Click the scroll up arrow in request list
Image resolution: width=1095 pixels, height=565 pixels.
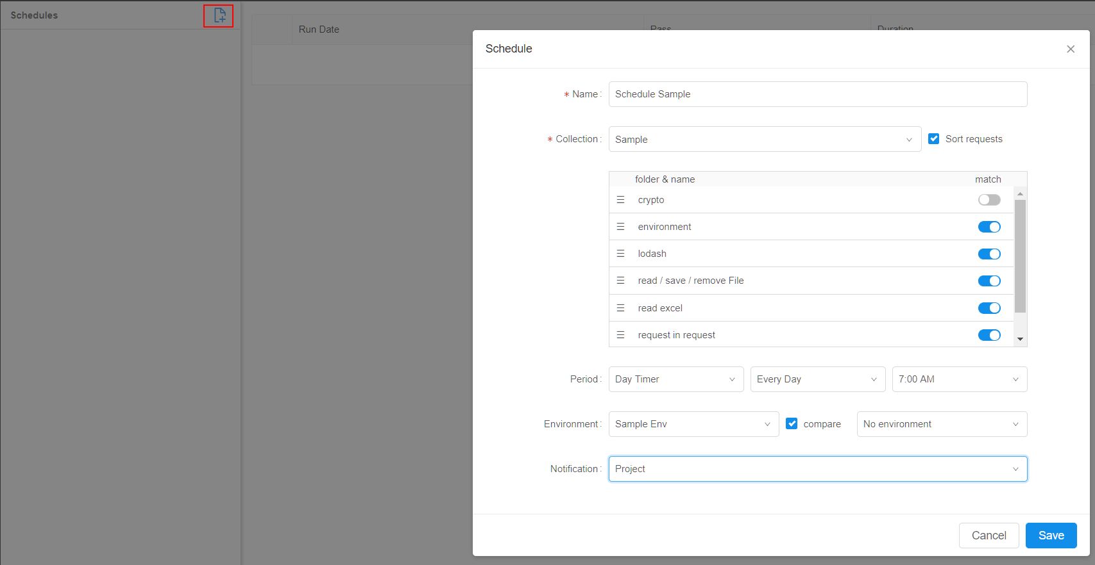(1020, 193)
